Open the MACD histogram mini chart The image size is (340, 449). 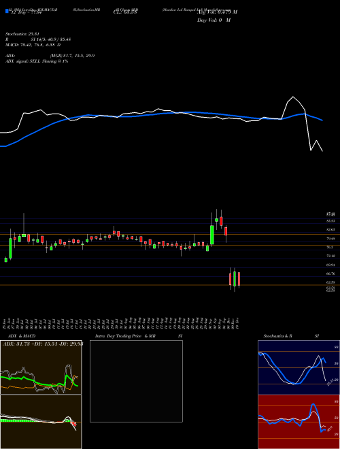coord(41,422)
